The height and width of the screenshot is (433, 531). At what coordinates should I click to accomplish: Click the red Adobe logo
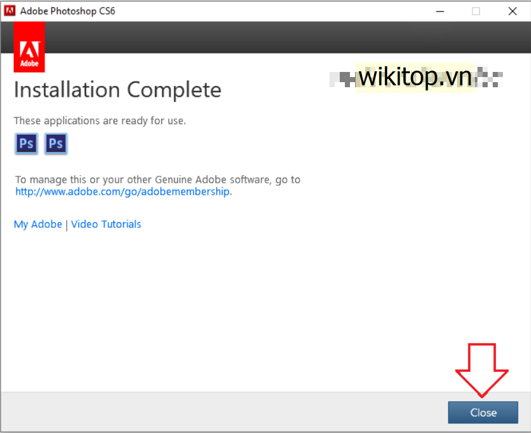pyautogui.click(x=29, y=46)
